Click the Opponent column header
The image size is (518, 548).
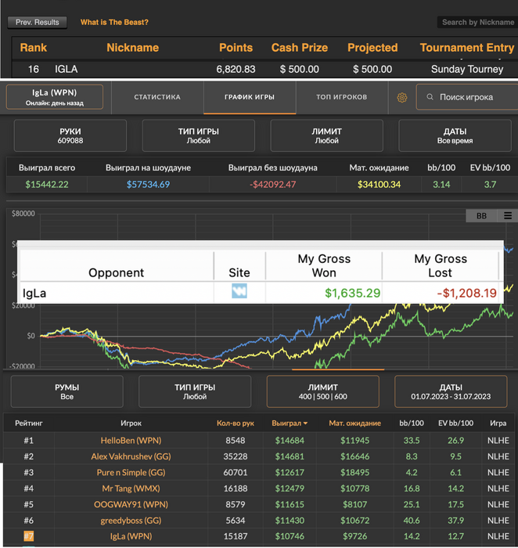[117, 272]
